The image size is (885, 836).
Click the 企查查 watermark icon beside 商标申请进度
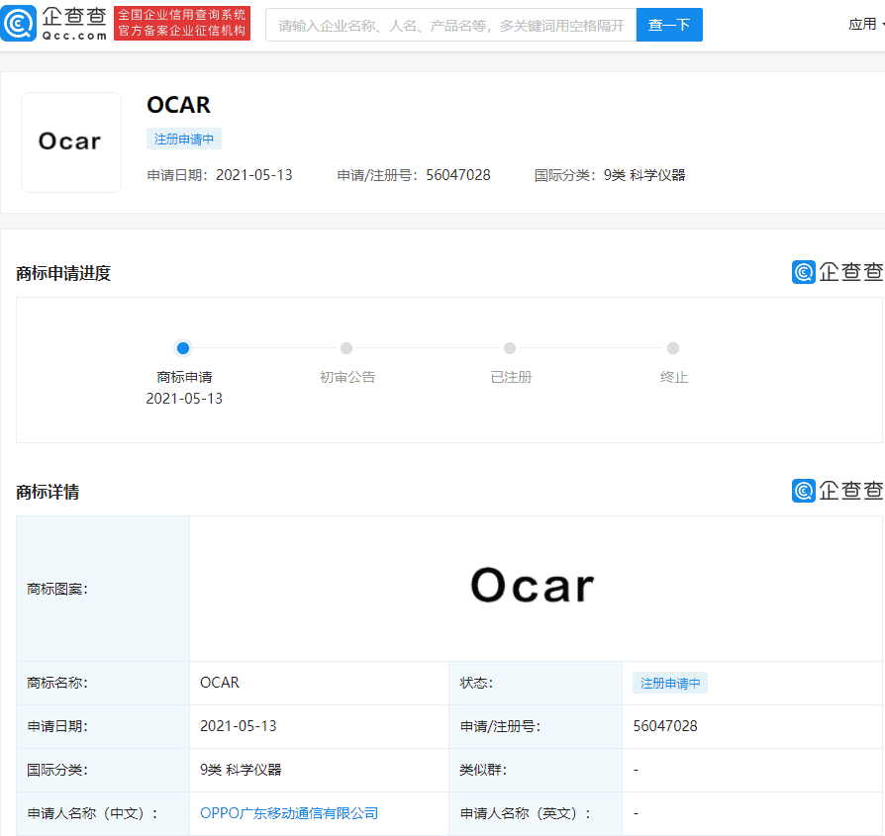click(x=805, y=272)
